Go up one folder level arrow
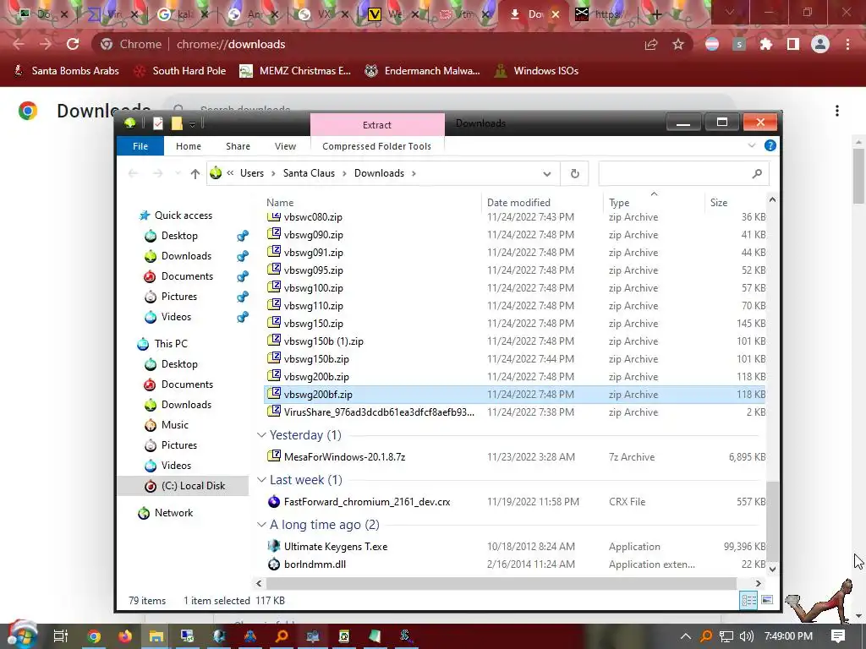 (195, 174)
